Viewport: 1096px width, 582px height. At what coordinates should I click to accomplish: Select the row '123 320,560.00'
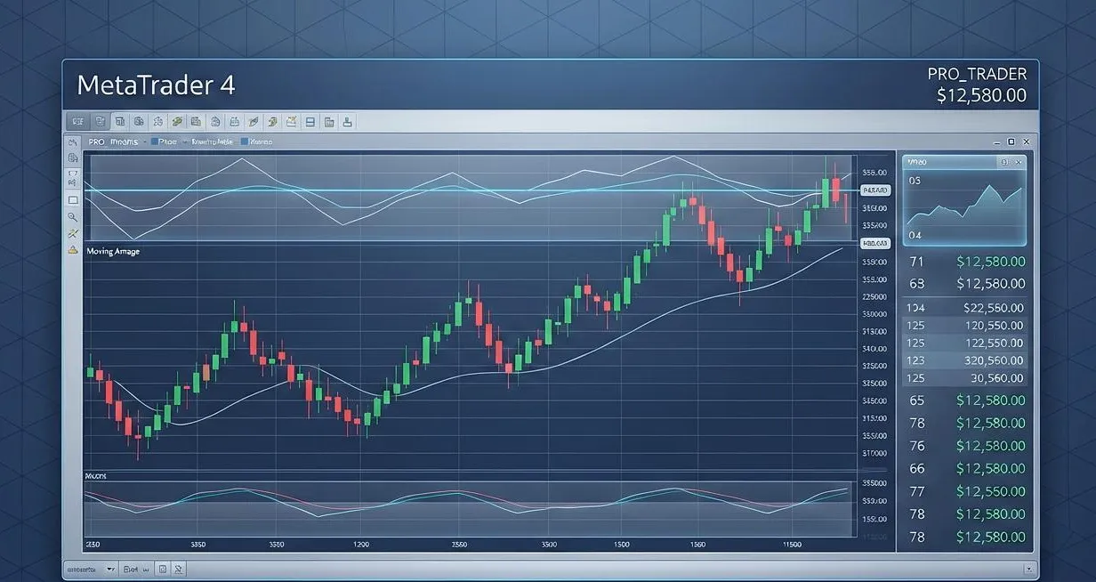[x=966, y=360]
